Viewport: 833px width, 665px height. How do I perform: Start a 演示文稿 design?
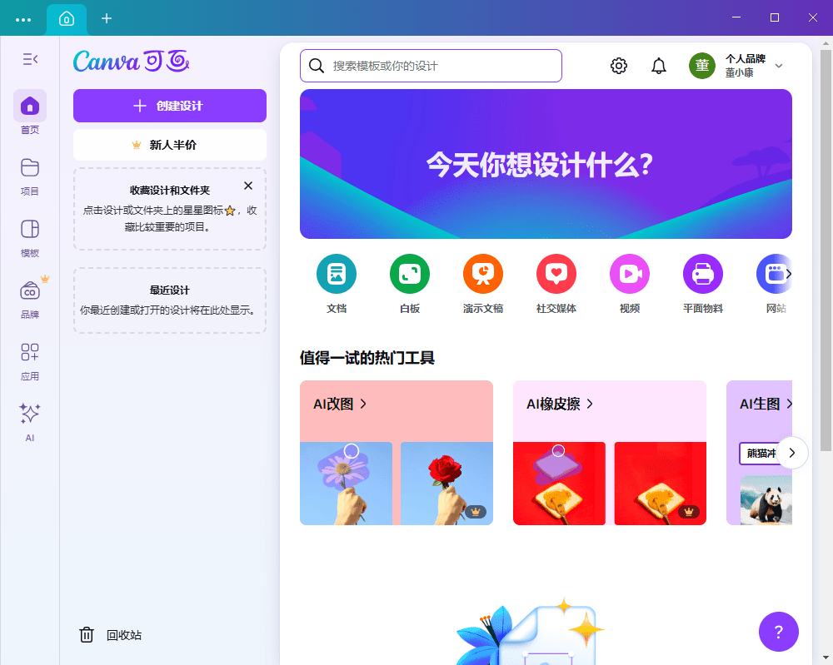pyautogui.click(x=483, y=283)
